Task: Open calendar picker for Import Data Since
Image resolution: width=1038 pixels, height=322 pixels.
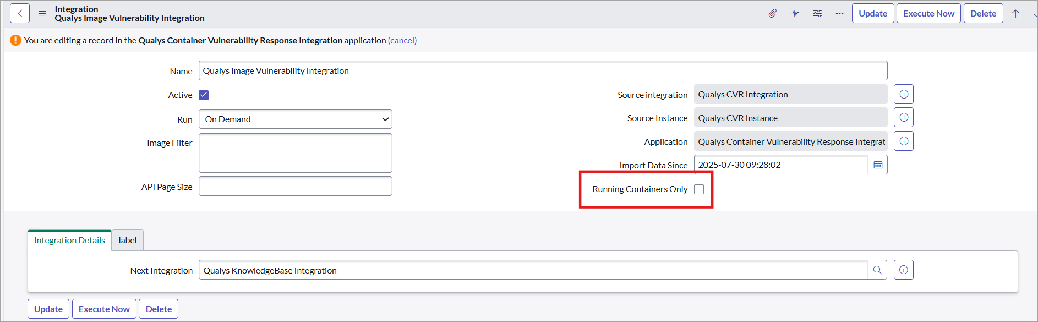Action: click(878, 165)
